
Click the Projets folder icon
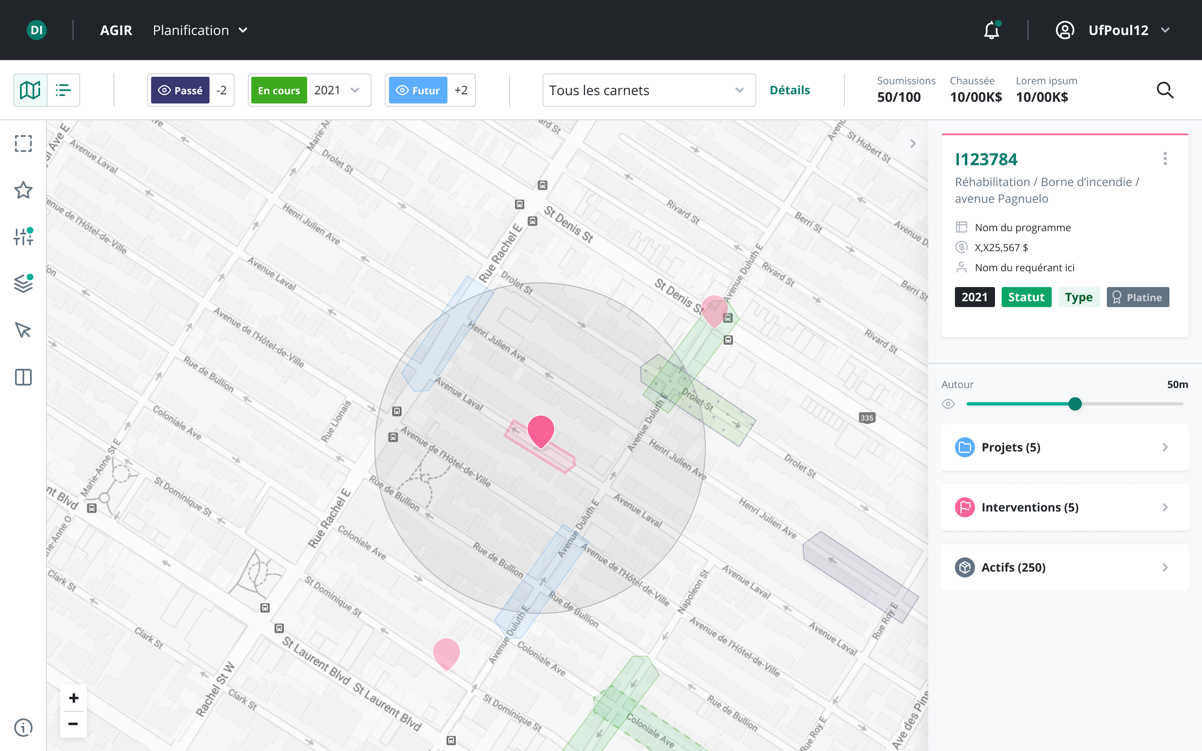coord(965,447)
